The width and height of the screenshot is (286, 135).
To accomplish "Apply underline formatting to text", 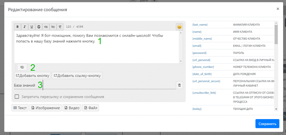I will [x=31, y=27].
